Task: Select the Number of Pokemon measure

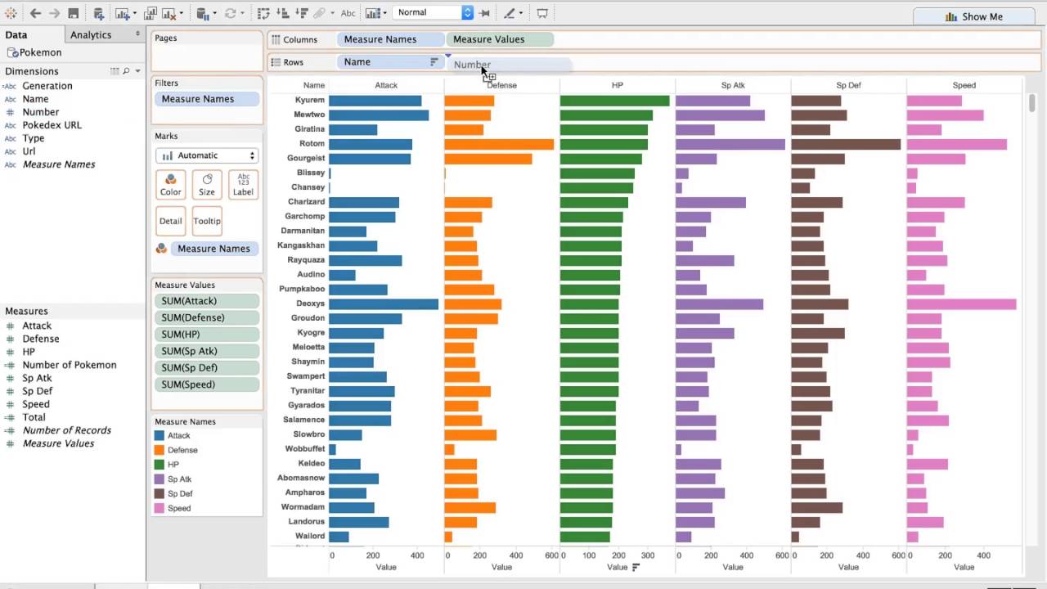Action: coord(70,365)
